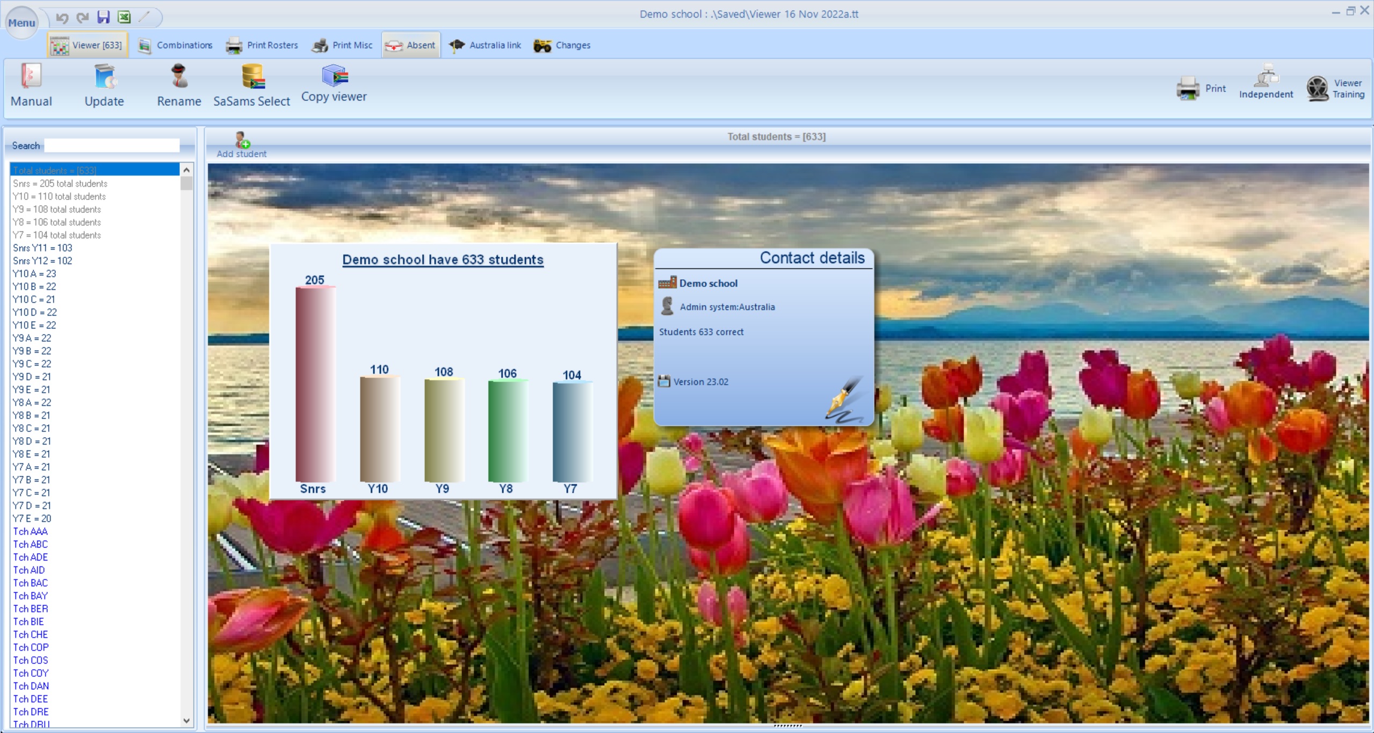Click the Snrs bar in chart
Screen dimensions: 1374x733
tap(315, 384)
